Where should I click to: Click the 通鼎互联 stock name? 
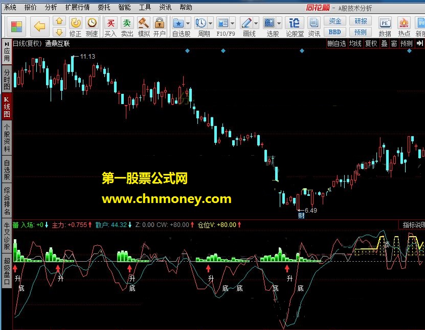(x=57, y=43)
